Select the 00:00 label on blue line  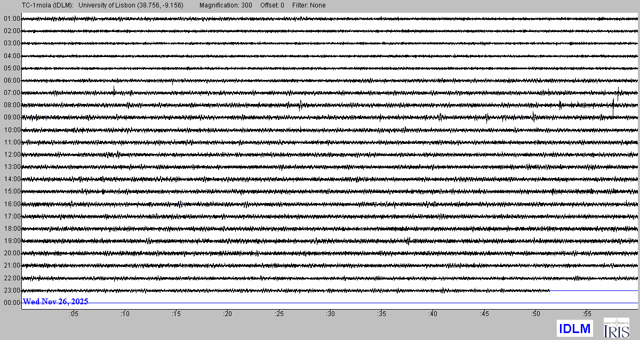coord(12,303)
